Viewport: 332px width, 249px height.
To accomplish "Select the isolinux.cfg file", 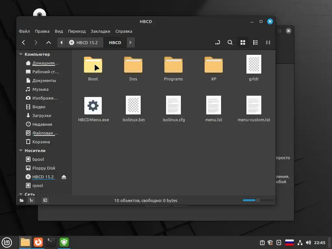I will pos(173,105).
